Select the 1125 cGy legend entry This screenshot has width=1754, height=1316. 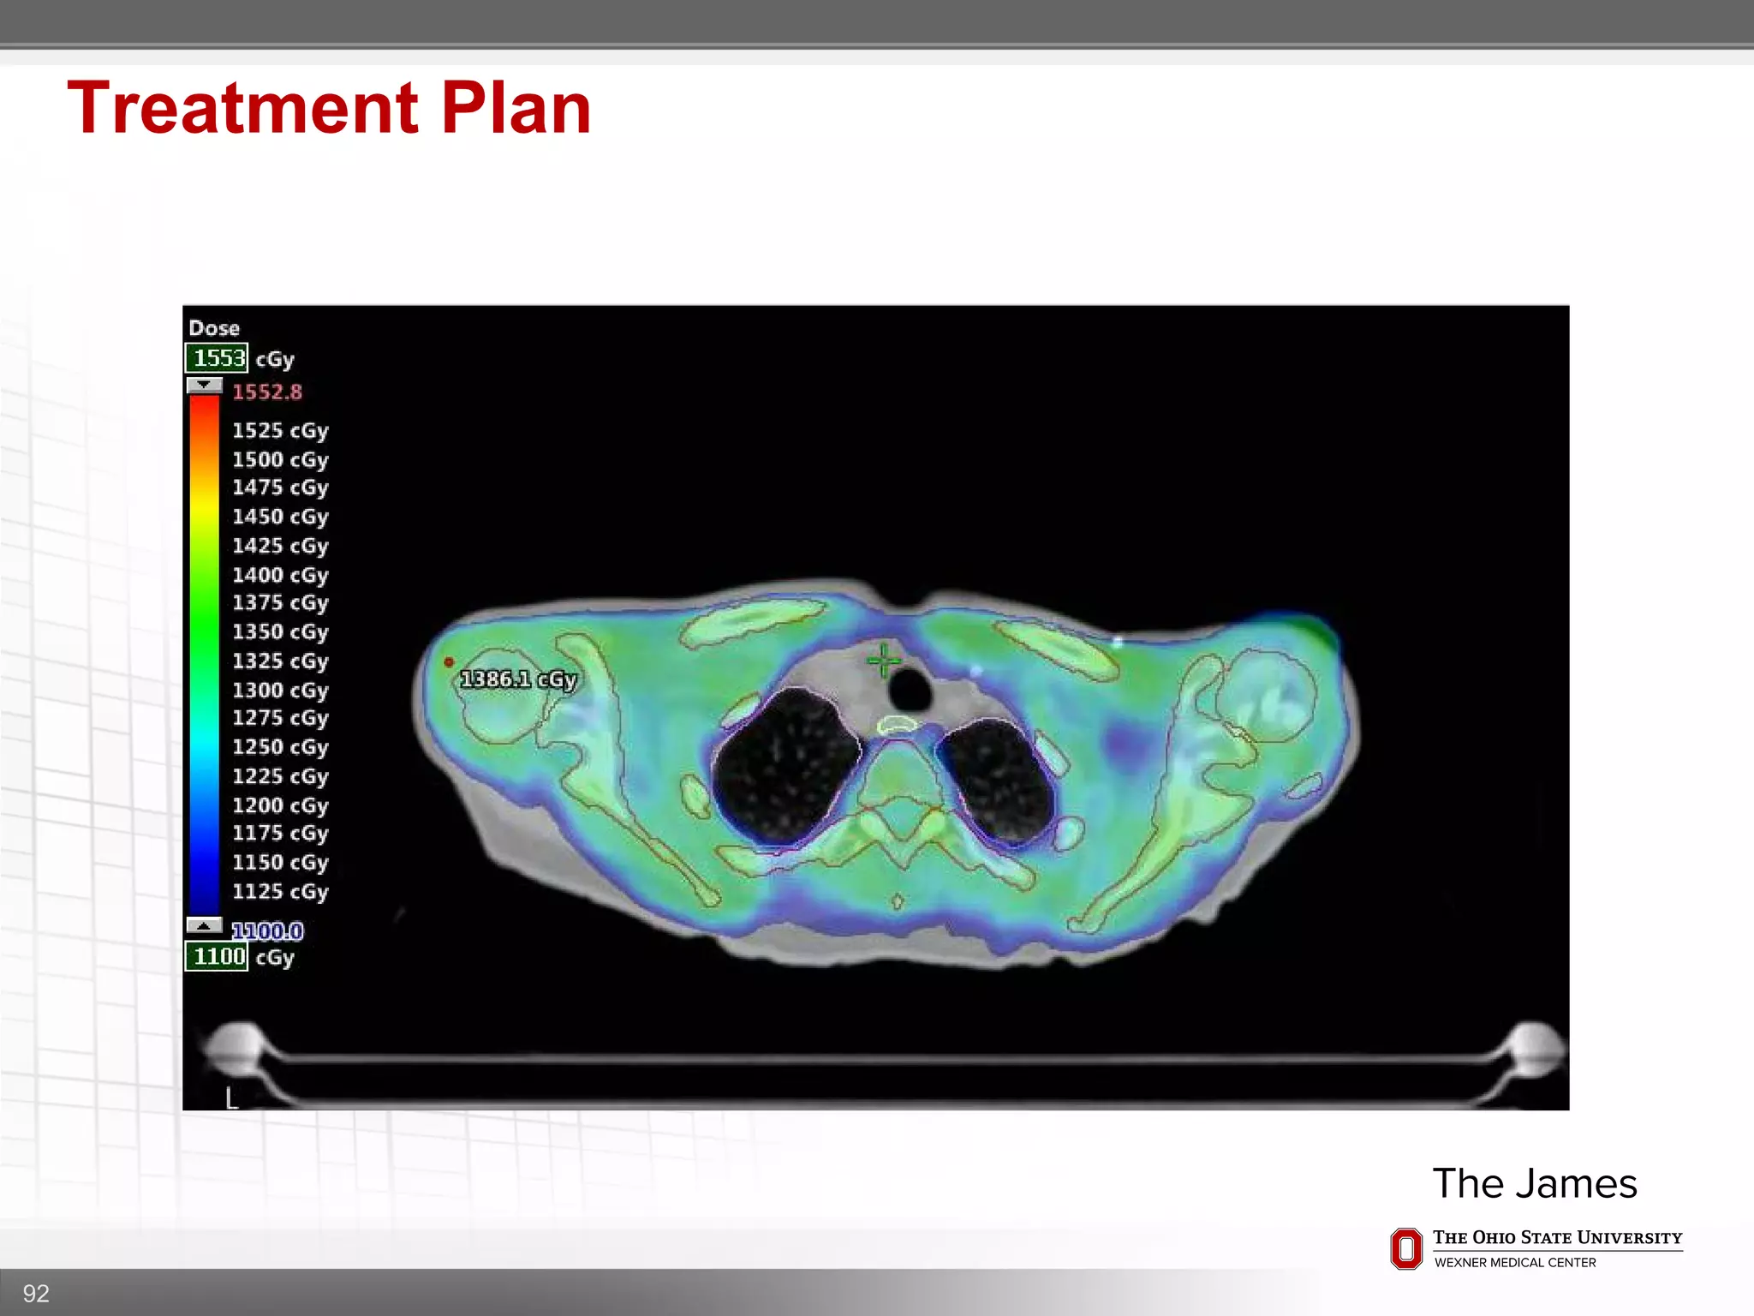(x=280, y=892)
